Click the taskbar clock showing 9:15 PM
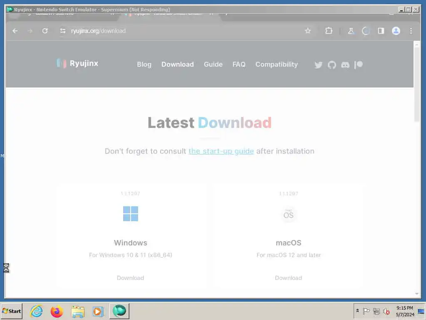This screenshot has height=320, width=426. click(405, 311)
